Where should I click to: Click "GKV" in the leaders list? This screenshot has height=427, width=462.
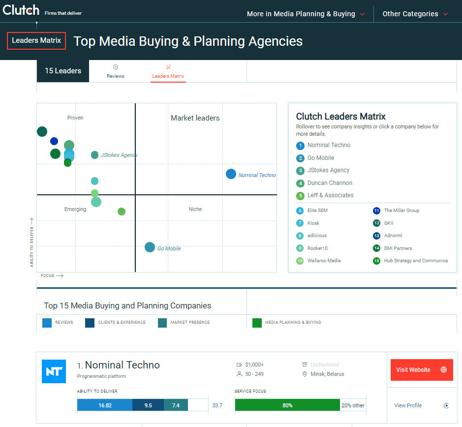coord(389,223)
